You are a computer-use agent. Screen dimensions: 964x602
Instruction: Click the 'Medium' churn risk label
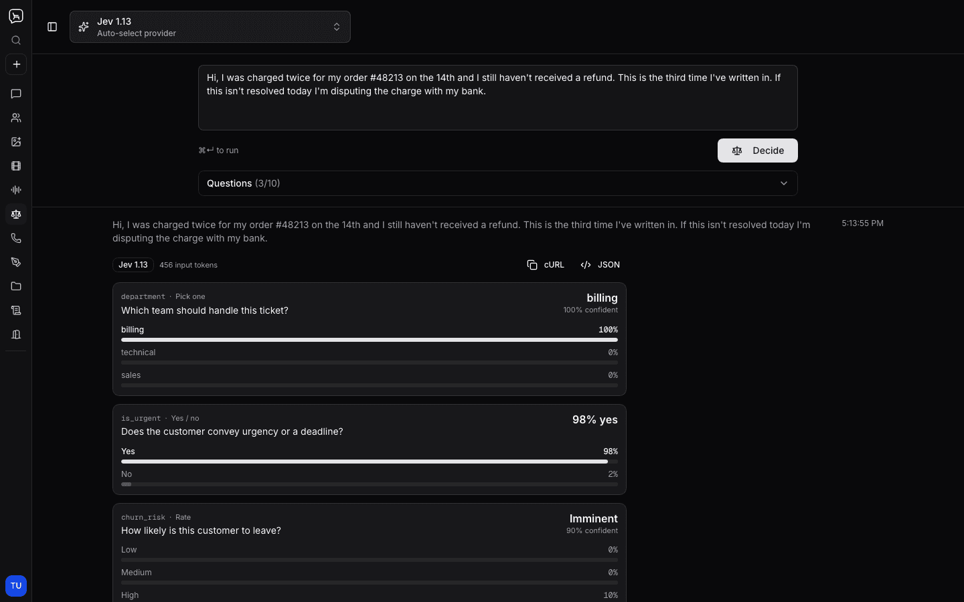click(x=137, y=573)
